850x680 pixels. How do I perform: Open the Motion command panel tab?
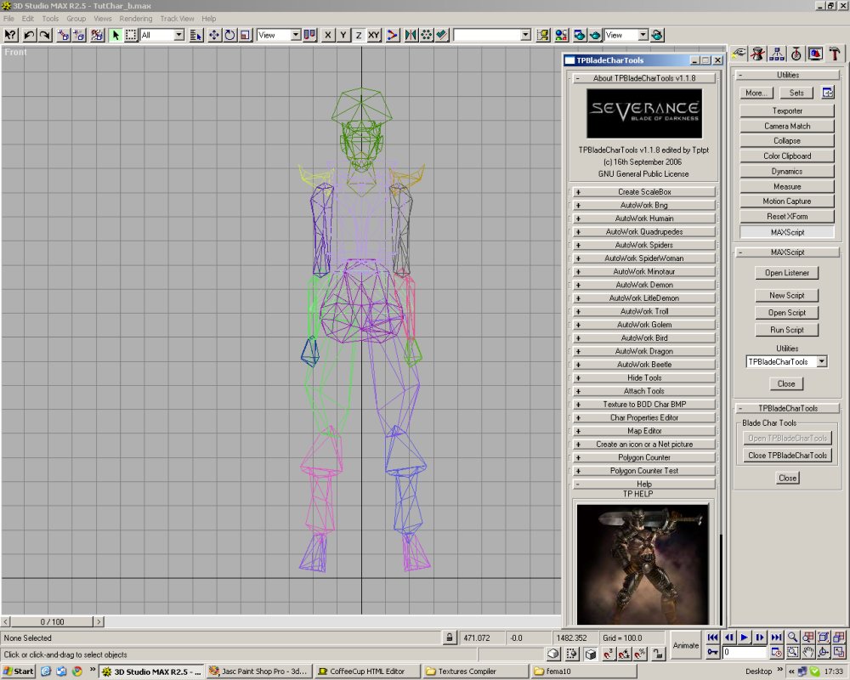796,54
